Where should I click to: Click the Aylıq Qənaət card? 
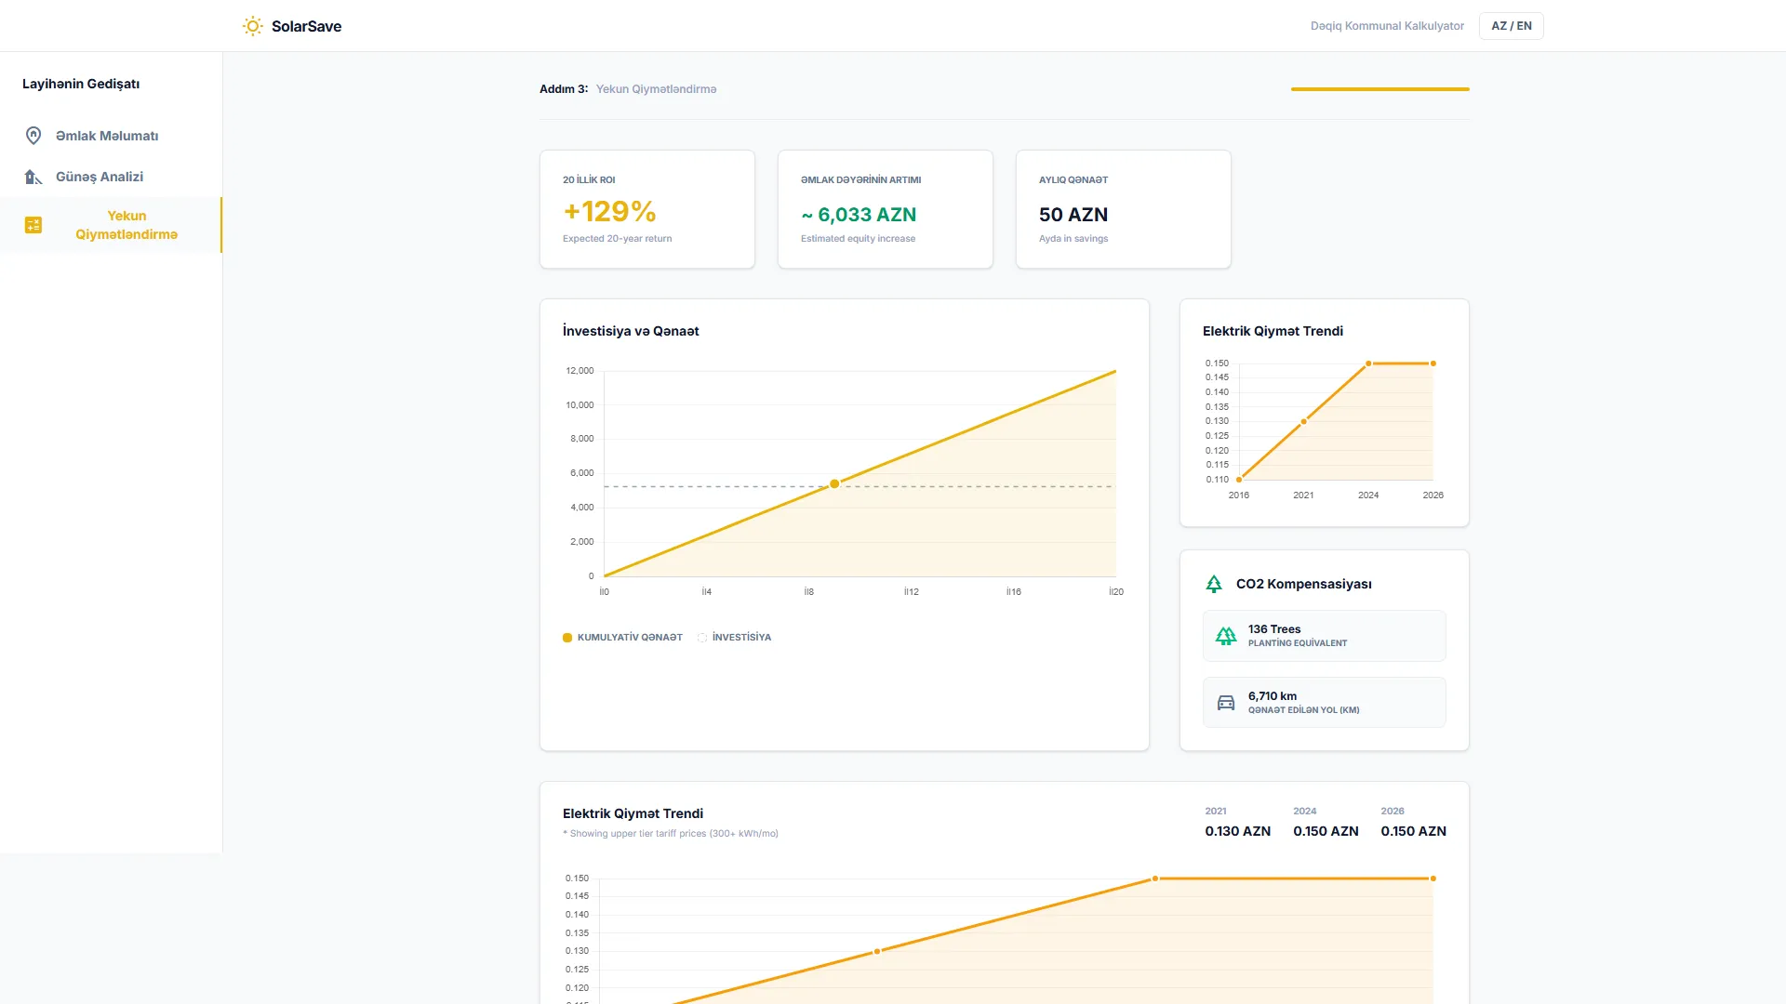click(1124, 209)
